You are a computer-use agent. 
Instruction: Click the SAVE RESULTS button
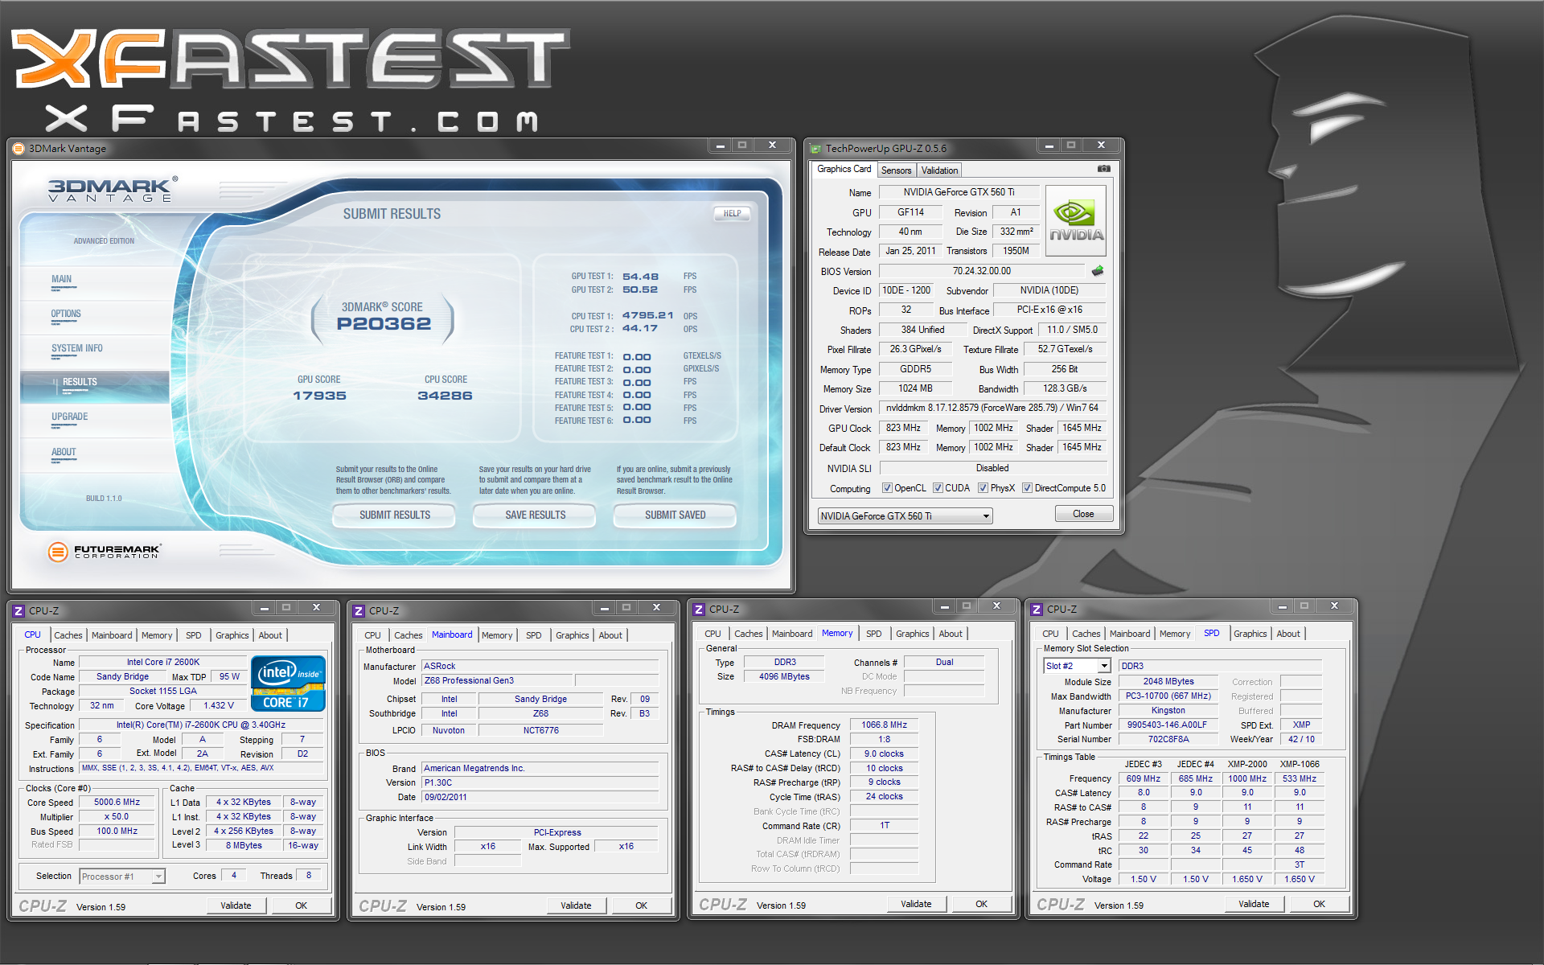536,515
